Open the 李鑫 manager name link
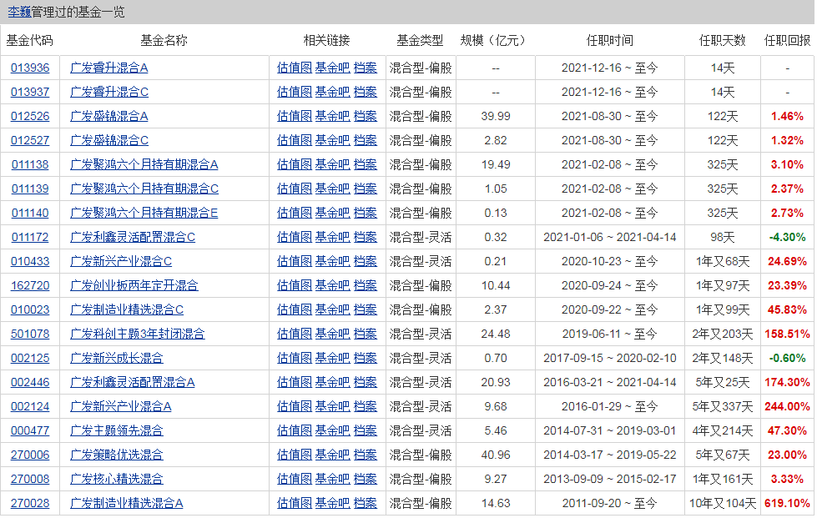The image size is (817, 518). coord(19,12)
